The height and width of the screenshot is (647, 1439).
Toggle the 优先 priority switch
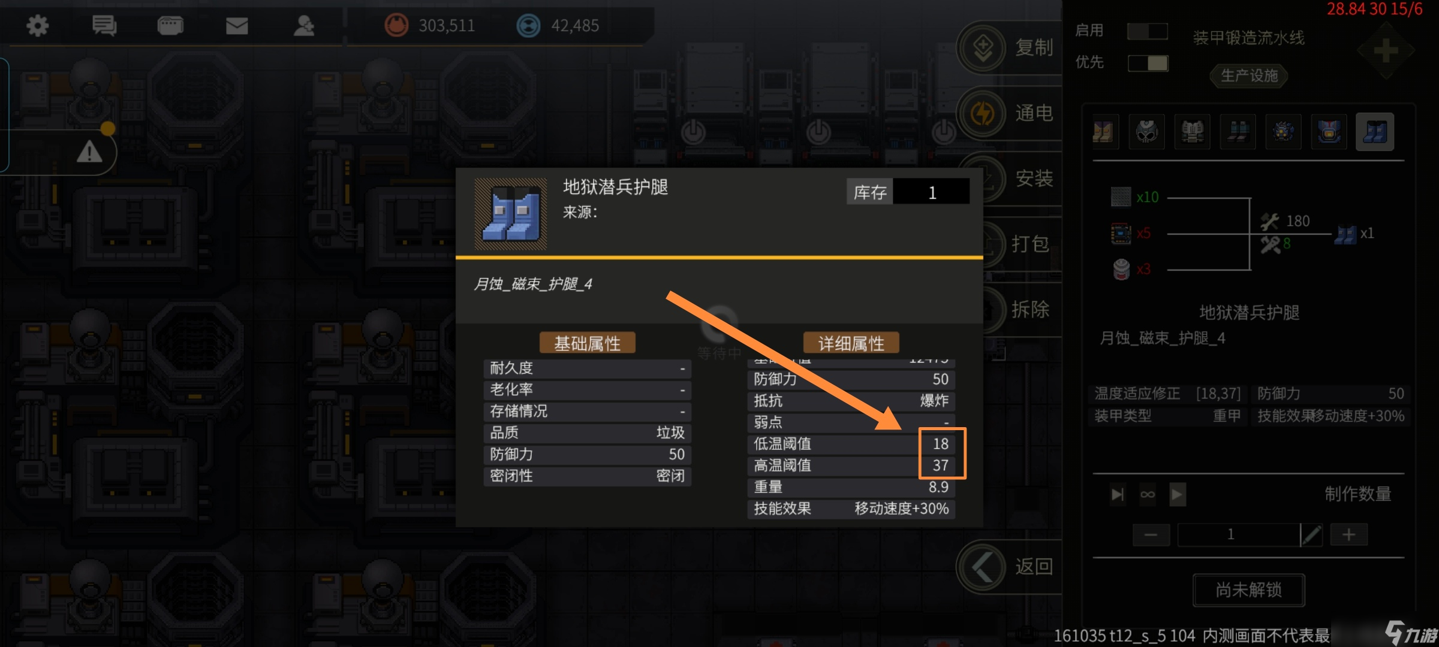pos(1148,63)
